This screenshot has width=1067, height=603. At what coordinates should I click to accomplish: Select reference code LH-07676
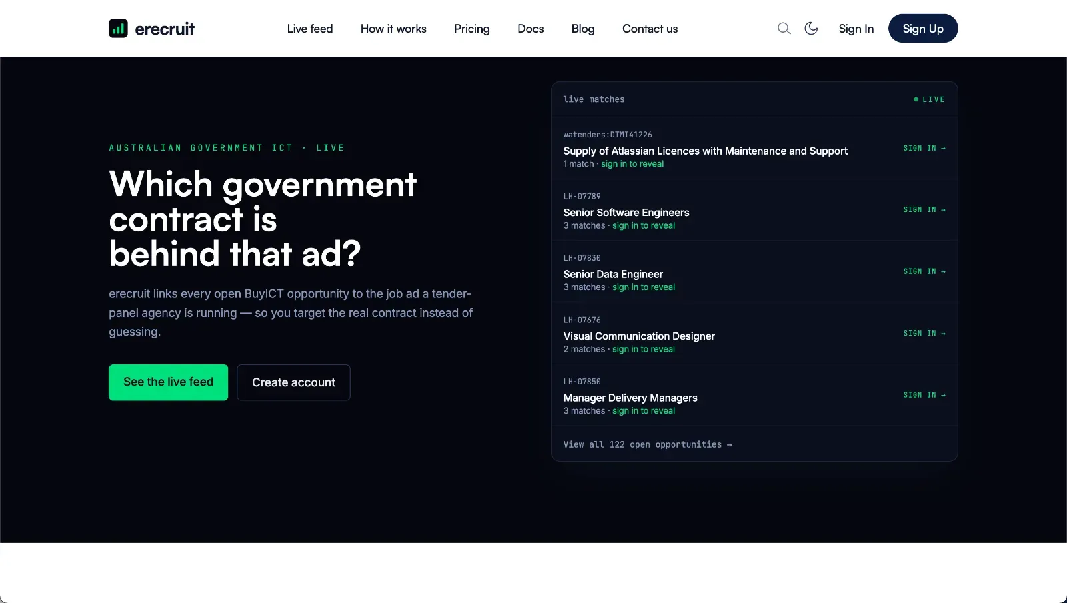[582, 320]
